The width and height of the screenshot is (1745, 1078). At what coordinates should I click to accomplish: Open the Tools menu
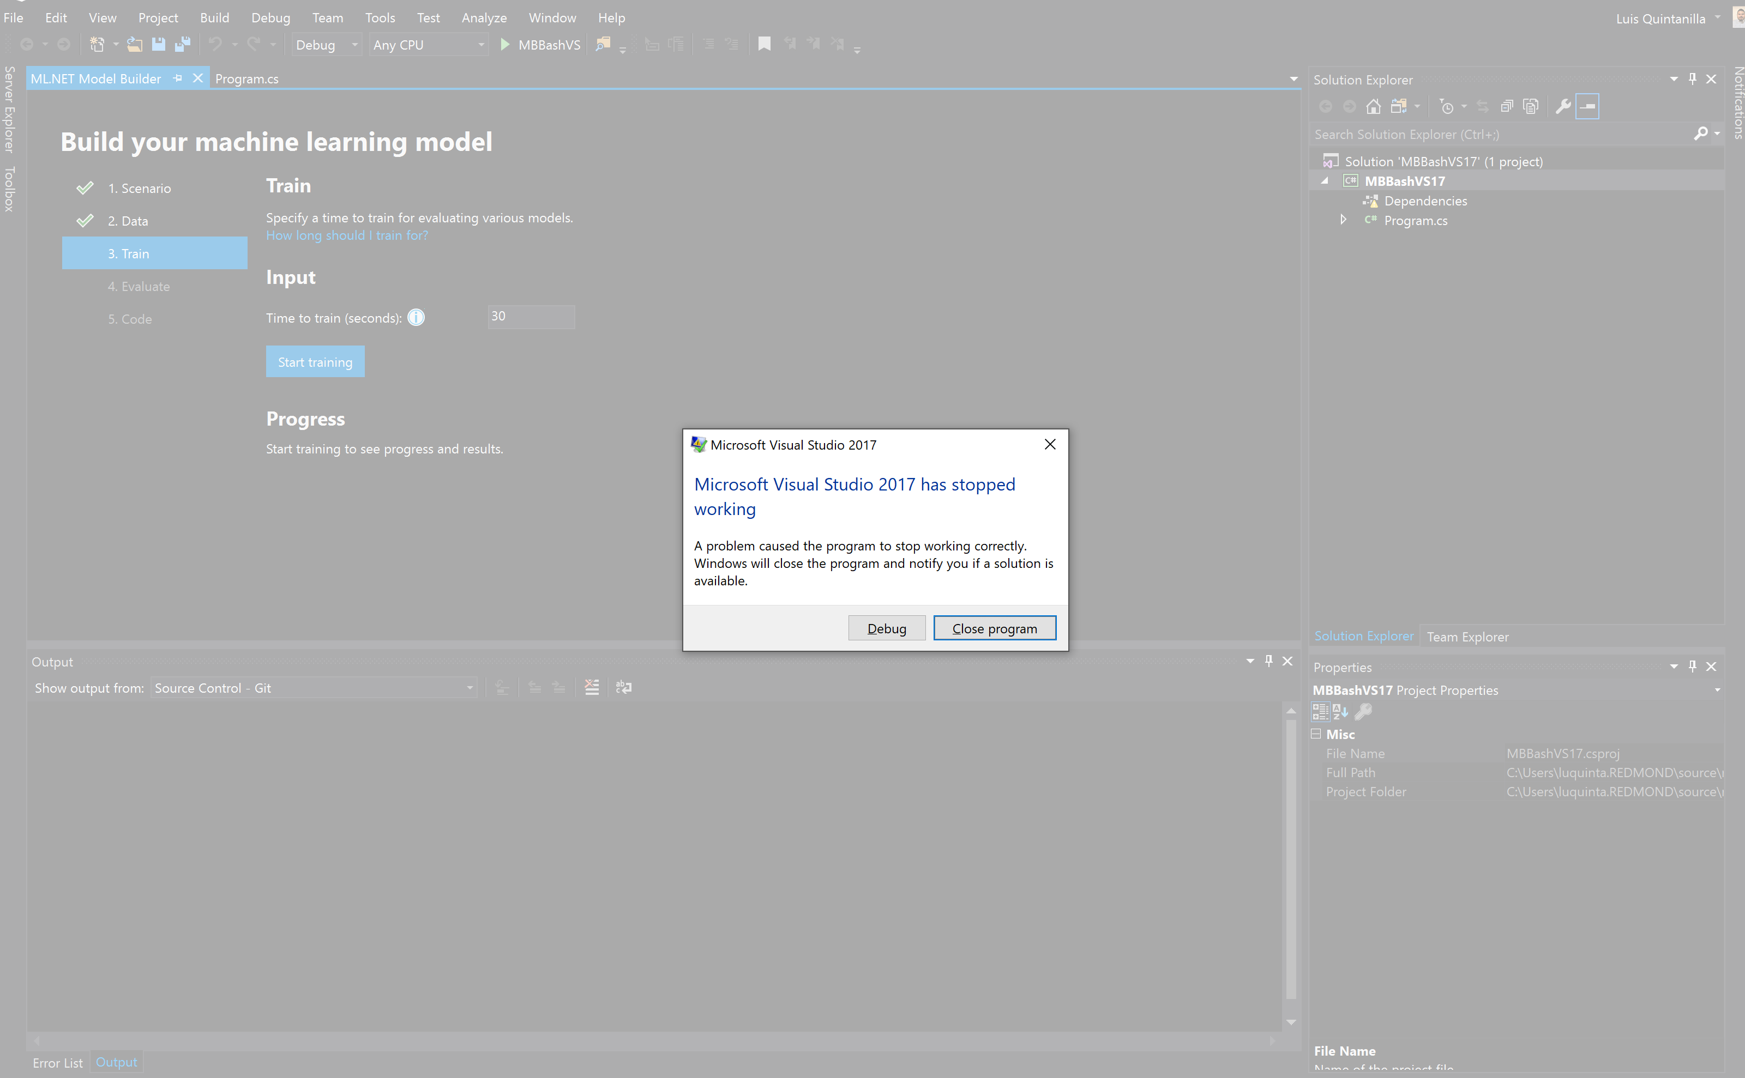click(380, 18)
